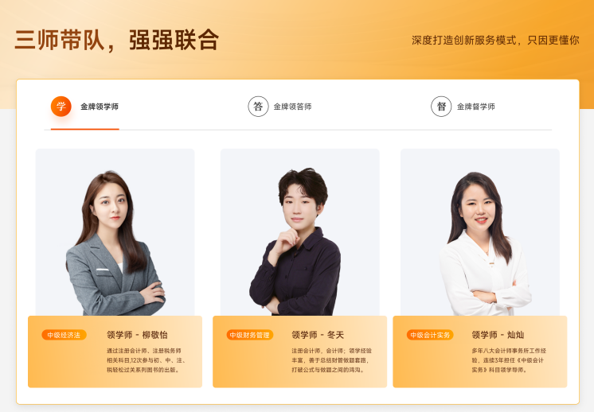Screen dimensions: 594x412
Task: Open the 领学师 - 灿灿 name heading
Action: tap(498, 335)
